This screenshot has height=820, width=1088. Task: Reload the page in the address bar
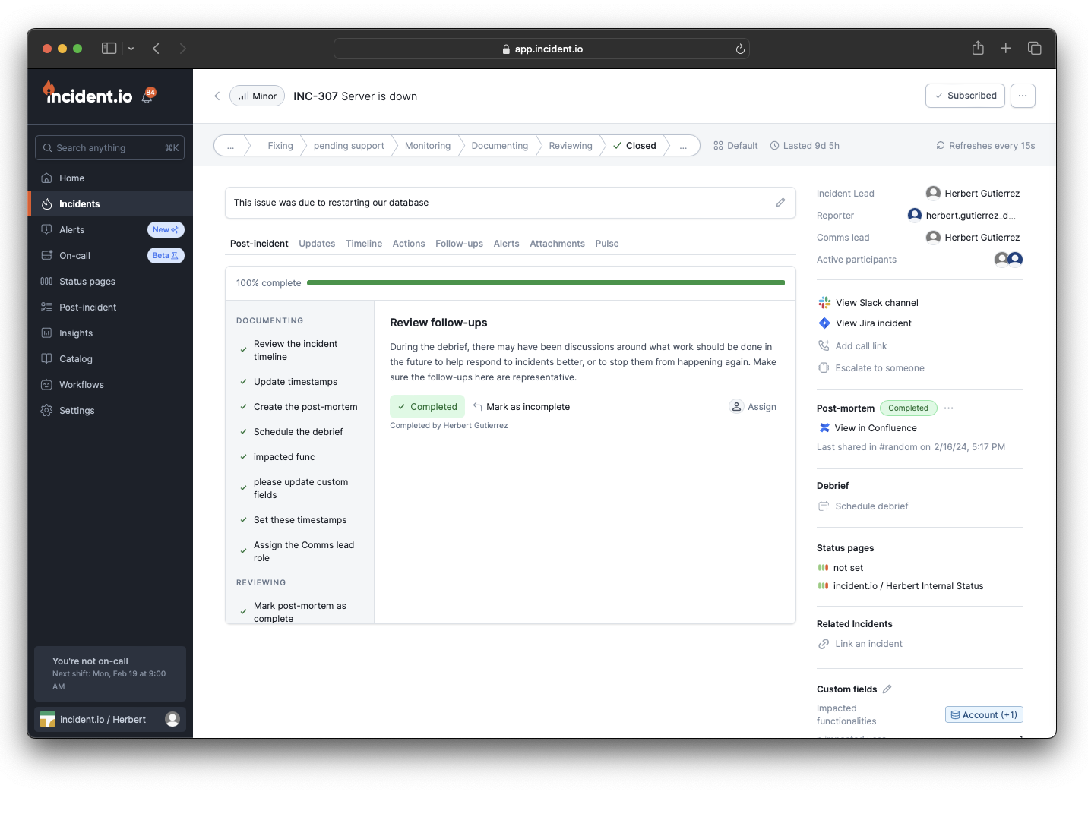coord(740,49)
